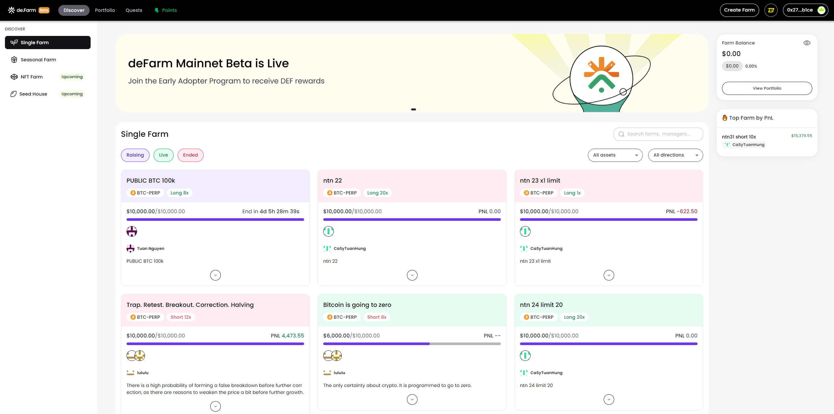Select the NFT Farm cube icon

(14, 77)
